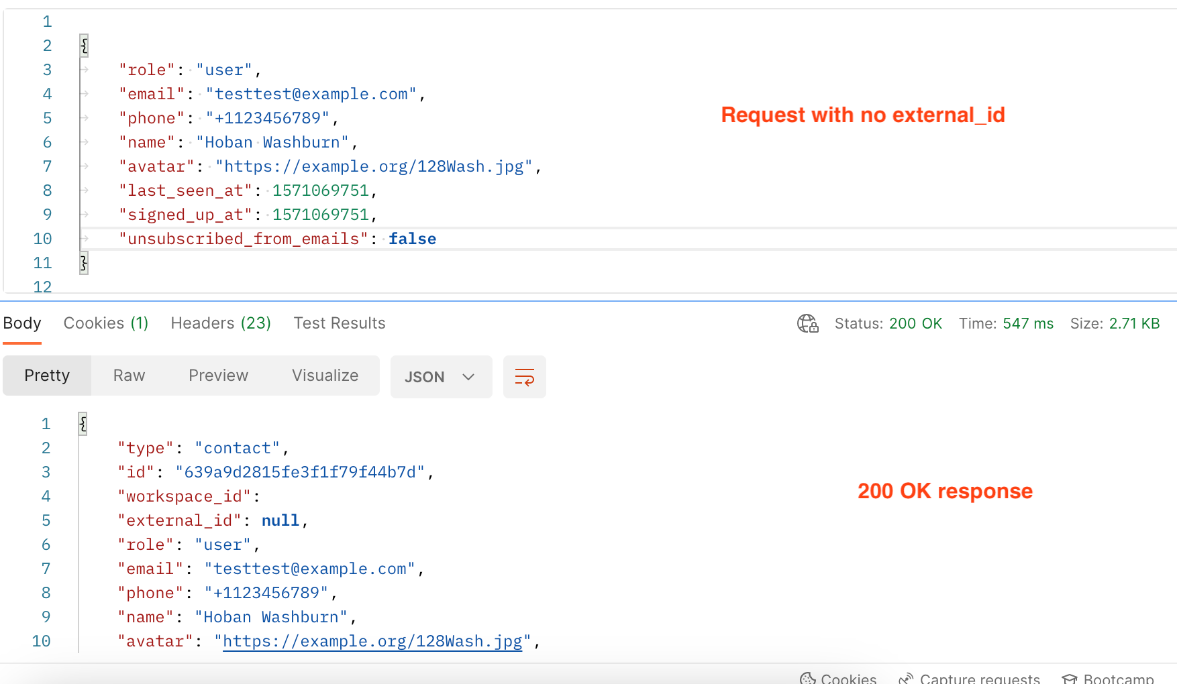Open the Cookies (1) tab
1177x684 pixels.
106,323
